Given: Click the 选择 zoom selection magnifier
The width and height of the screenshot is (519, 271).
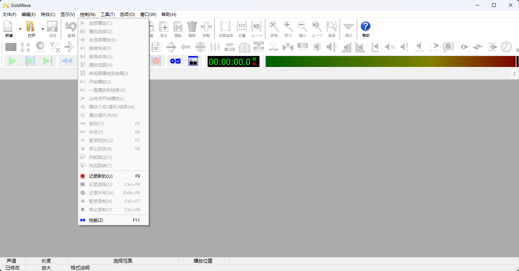Looking at the screenshot, I should tap(331, 27).
